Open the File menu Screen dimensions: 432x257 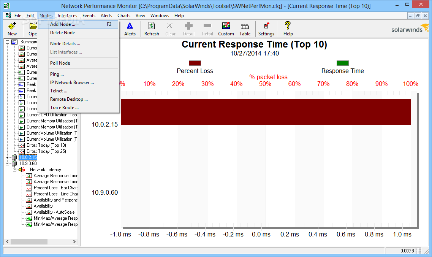pyautogui.click(x=18, y=16)
